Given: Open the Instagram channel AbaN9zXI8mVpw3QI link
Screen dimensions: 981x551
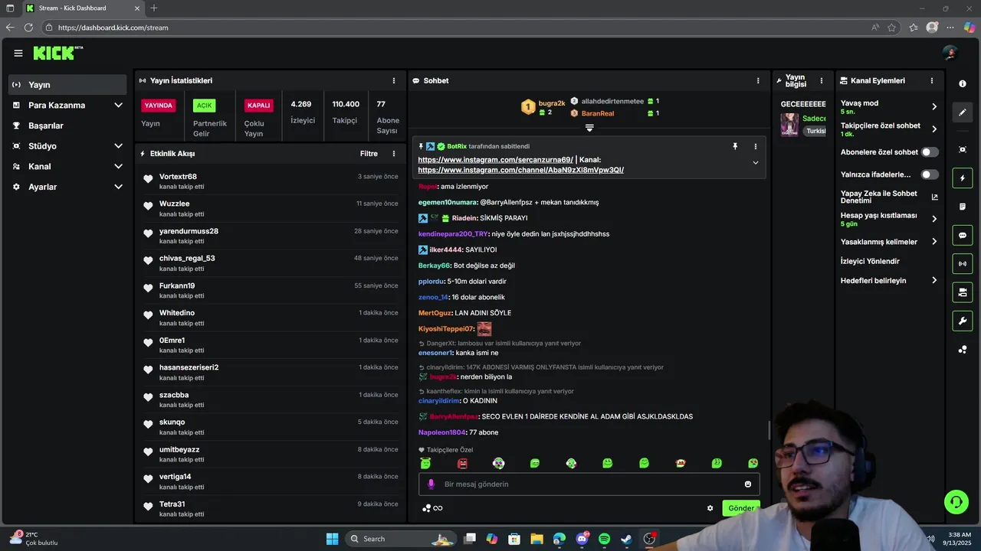Looking at the screenshot, I should click(x=520, y=170).
